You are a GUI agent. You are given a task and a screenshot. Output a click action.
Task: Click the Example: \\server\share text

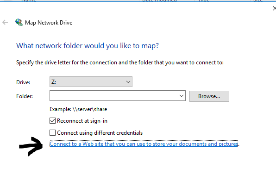coord(78,109)
